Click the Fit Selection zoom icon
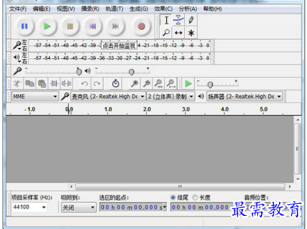Image resolution: width=307 pixels, height=229 pixels. pyautogui.click(x=158, y=83)
